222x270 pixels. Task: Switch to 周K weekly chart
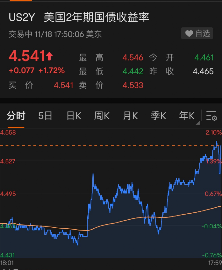click(102, 116)
